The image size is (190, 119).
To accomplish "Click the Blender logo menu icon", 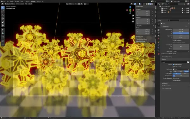I will pos(2,1).
